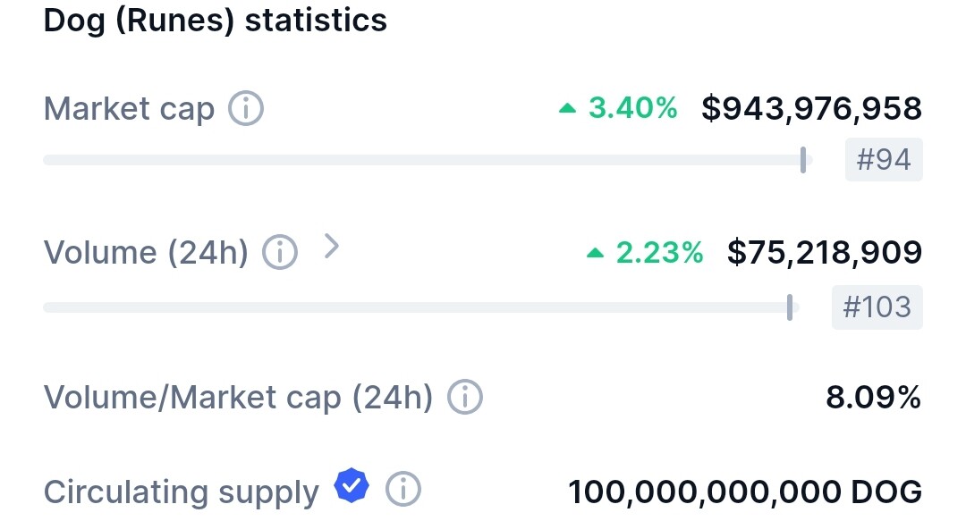Click the $943,976,958 market cap value
Screen dimensions: 966x521
(811, 108)
